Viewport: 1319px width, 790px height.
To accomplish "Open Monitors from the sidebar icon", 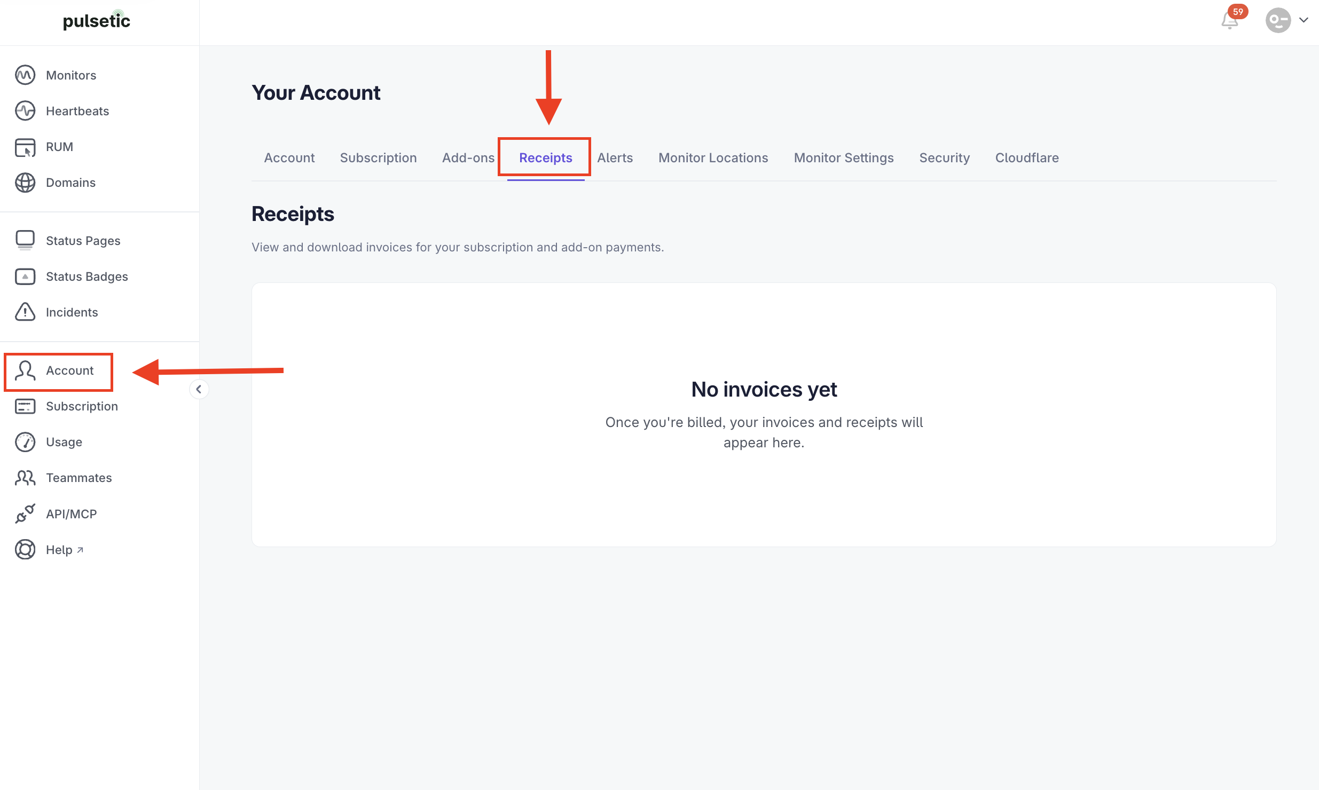I will 25,75.
